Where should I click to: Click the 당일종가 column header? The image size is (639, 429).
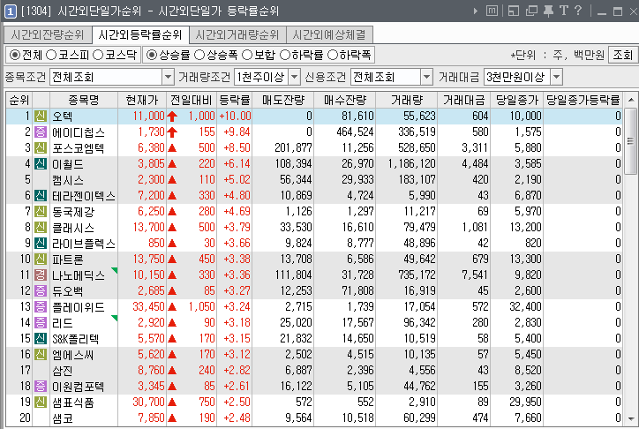[516, 100]
